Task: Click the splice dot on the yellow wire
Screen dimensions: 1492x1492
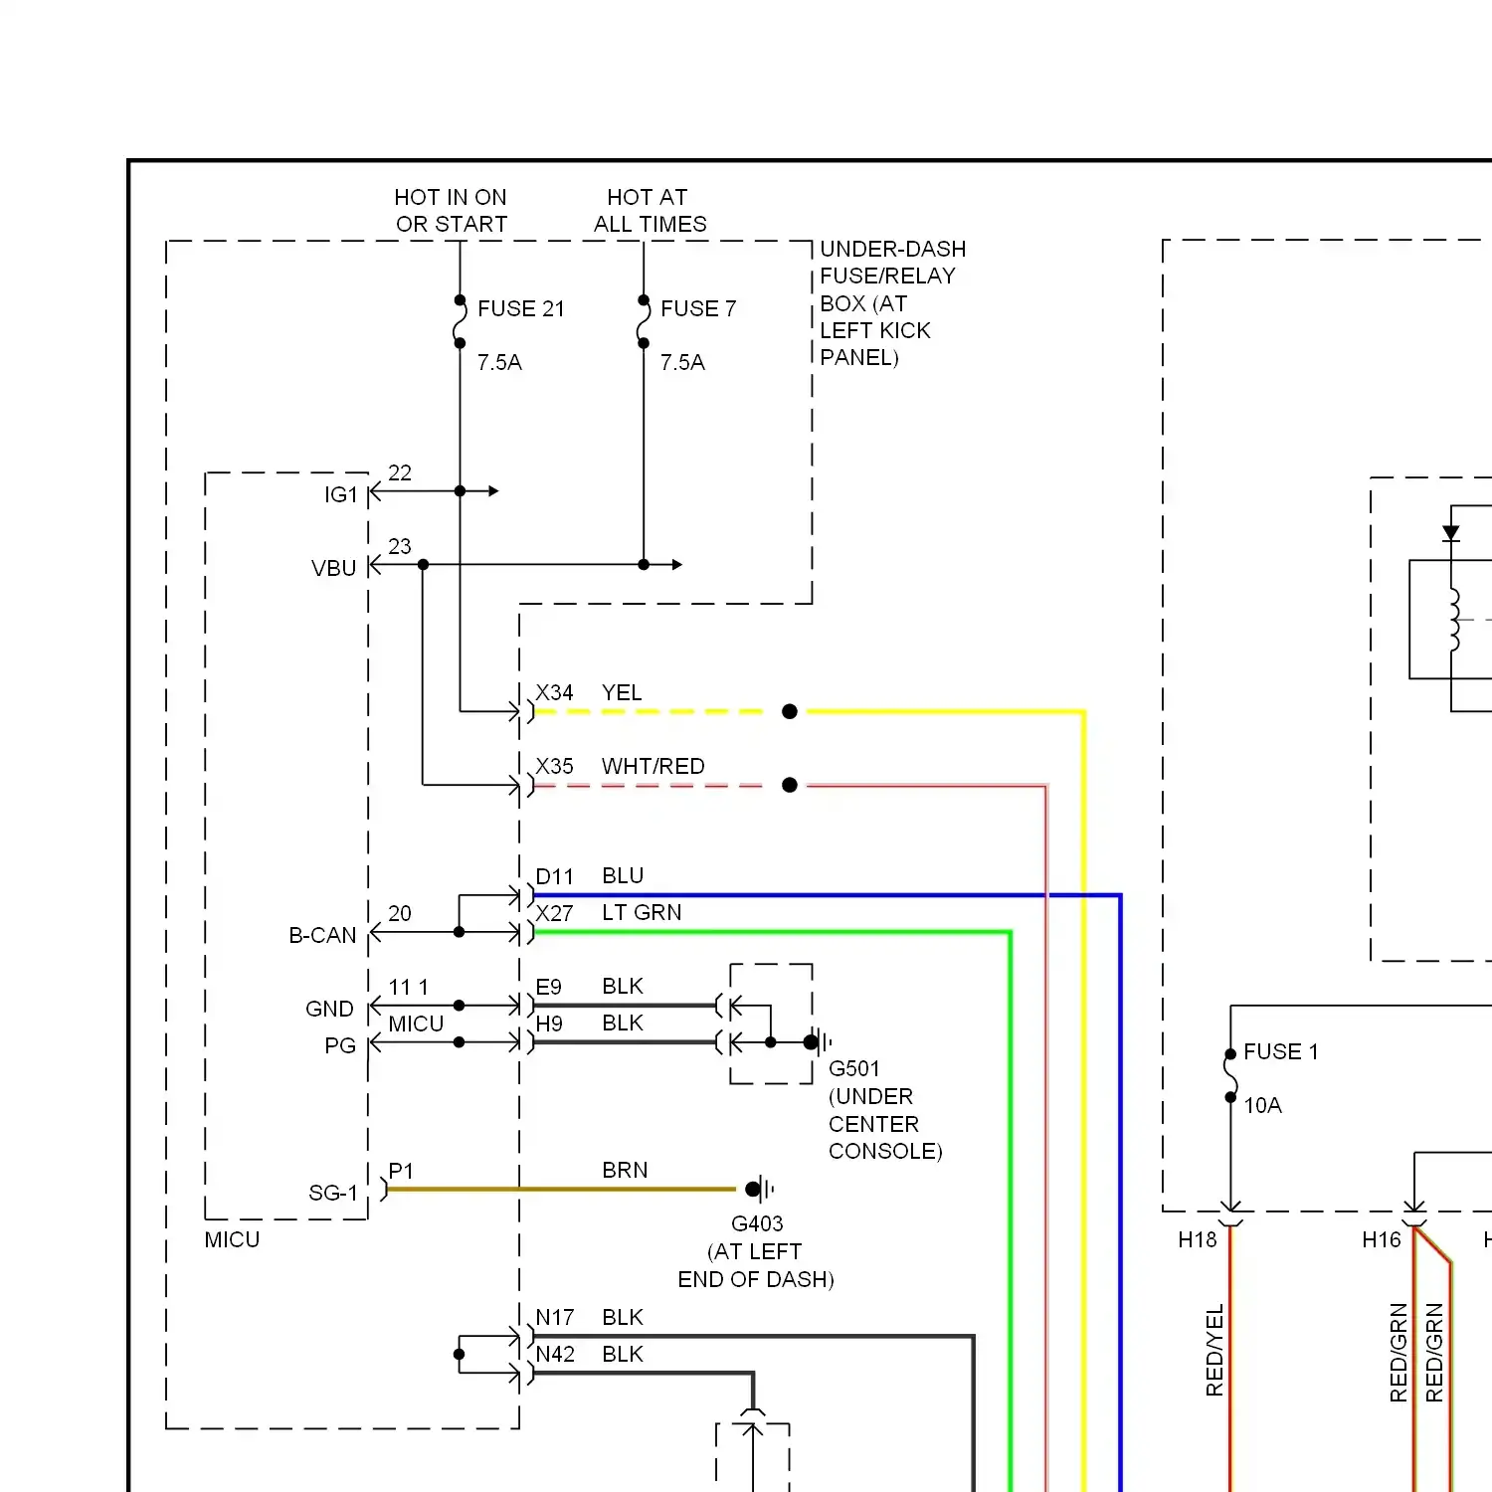Action: pyautogui.click(x=790, y=711)
